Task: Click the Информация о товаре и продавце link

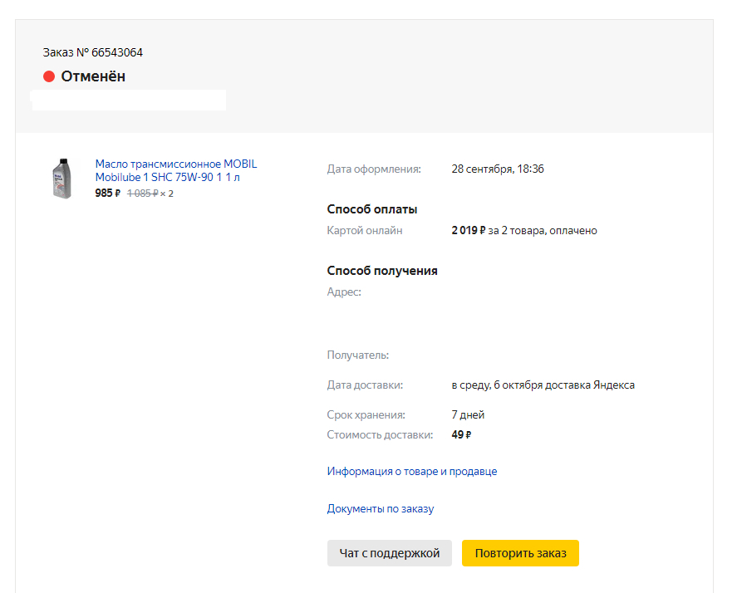Action: pos(412,471)
